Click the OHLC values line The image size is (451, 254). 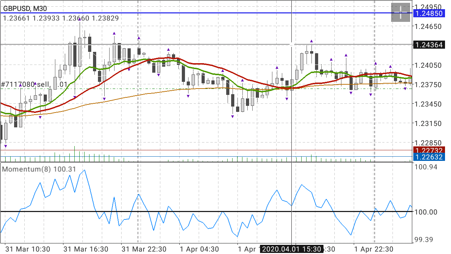click(x=61, y=18)
